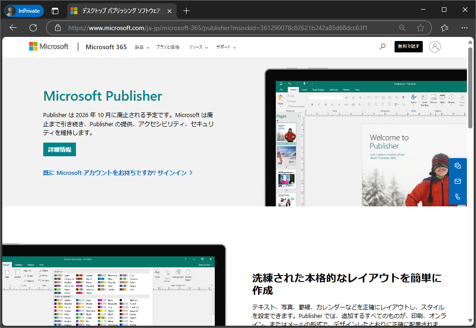Expand the リソース dropdown menu
Image resolution: width=476 pixels, height=328 pixels.
pyautogui.click(x=198, y=47)
